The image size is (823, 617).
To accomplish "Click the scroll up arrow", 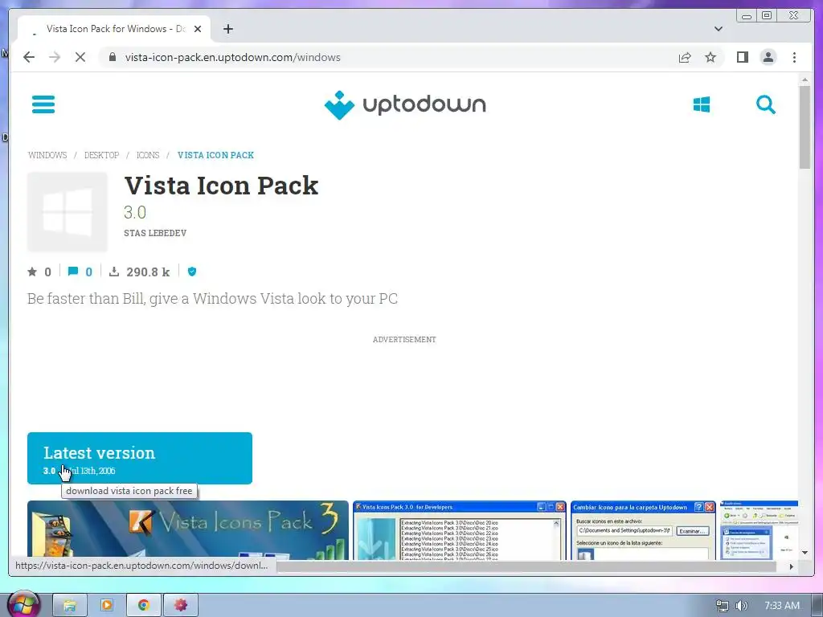I will (x=805, y=80).
